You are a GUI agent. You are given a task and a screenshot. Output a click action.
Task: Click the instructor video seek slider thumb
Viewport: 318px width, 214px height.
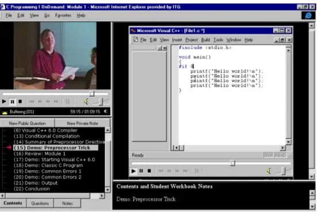92,94
